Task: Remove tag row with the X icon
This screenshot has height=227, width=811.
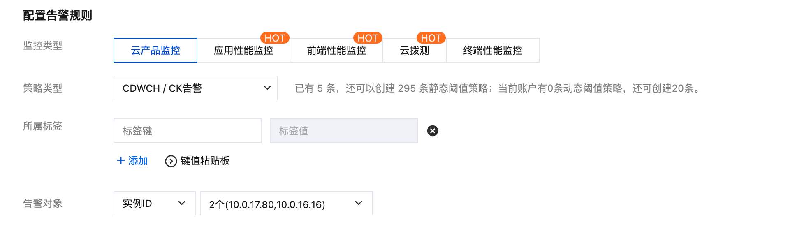Action: [x=432, y=131]
